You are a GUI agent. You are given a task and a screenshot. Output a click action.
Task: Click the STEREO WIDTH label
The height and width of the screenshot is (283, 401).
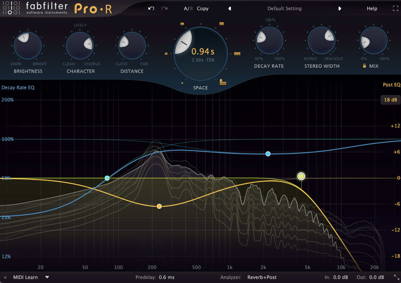322,66
